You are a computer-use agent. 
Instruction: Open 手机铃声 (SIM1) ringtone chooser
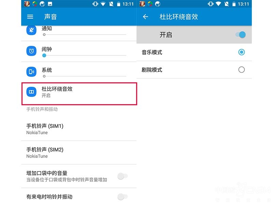click(x=79, y=129)
